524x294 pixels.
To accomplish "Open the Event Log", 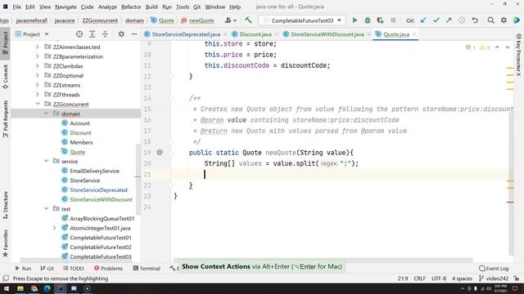I will [x=494, y=269].
